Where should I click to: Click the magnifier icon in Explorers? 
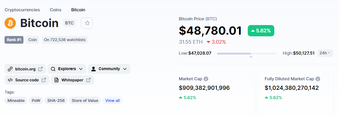[53, 69]
